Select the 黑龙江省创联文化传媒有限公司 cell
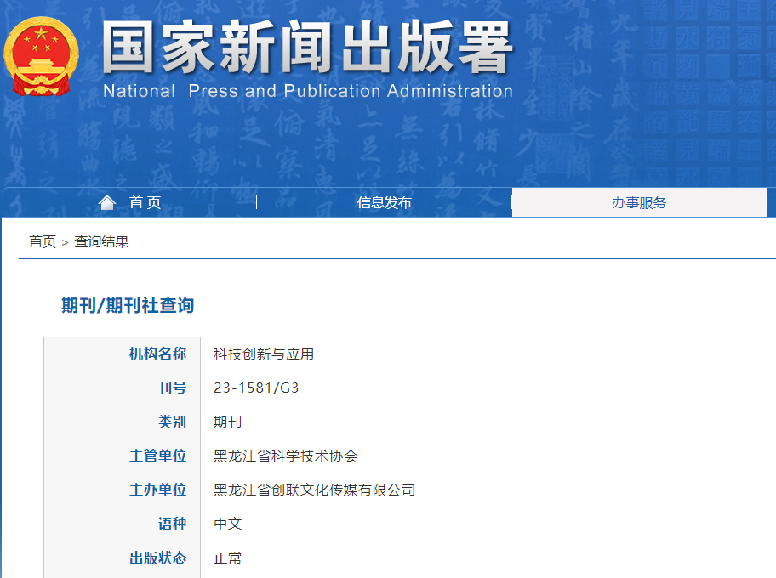776x578 pixels. coord(315,490)
